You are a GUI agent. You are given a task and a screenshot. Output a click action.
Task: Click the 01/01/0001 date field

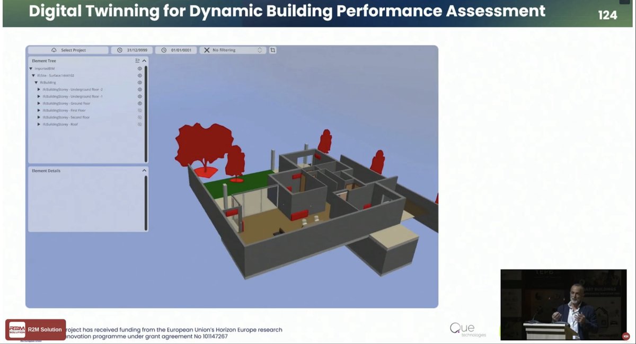[x=176, y=50]
